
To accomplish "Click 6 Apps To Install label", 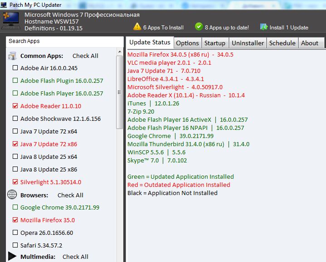I will [x=163, y=28].
